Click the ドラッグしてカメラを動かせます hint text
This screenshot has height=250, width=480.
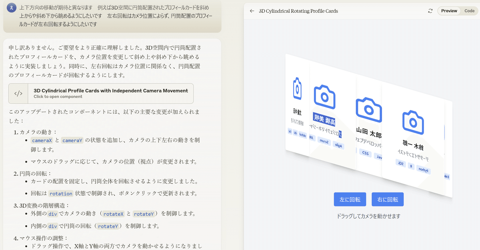[368, 216]
